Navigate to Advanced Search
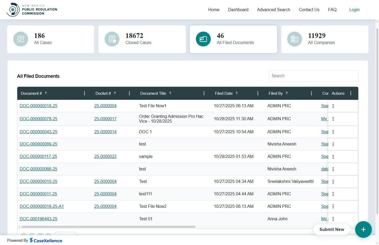The image size is (379, 245). point(273,10)
